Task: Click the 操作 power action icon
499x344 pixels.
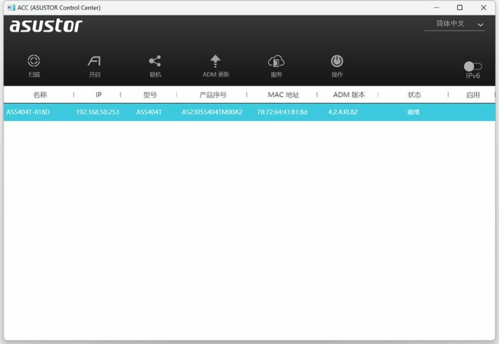Action: pos(337,61)
